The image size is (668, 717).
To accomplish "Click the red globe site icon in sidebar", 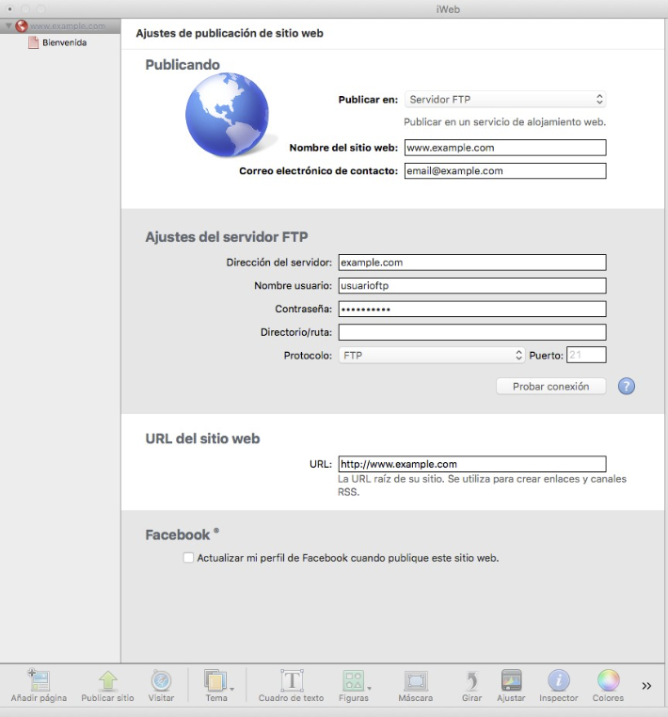I will tap(21, 26).
